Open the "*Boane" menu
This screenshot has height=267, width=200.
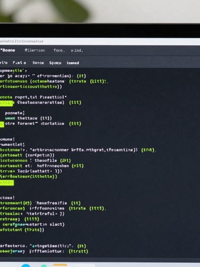click(x=8, y=50)
